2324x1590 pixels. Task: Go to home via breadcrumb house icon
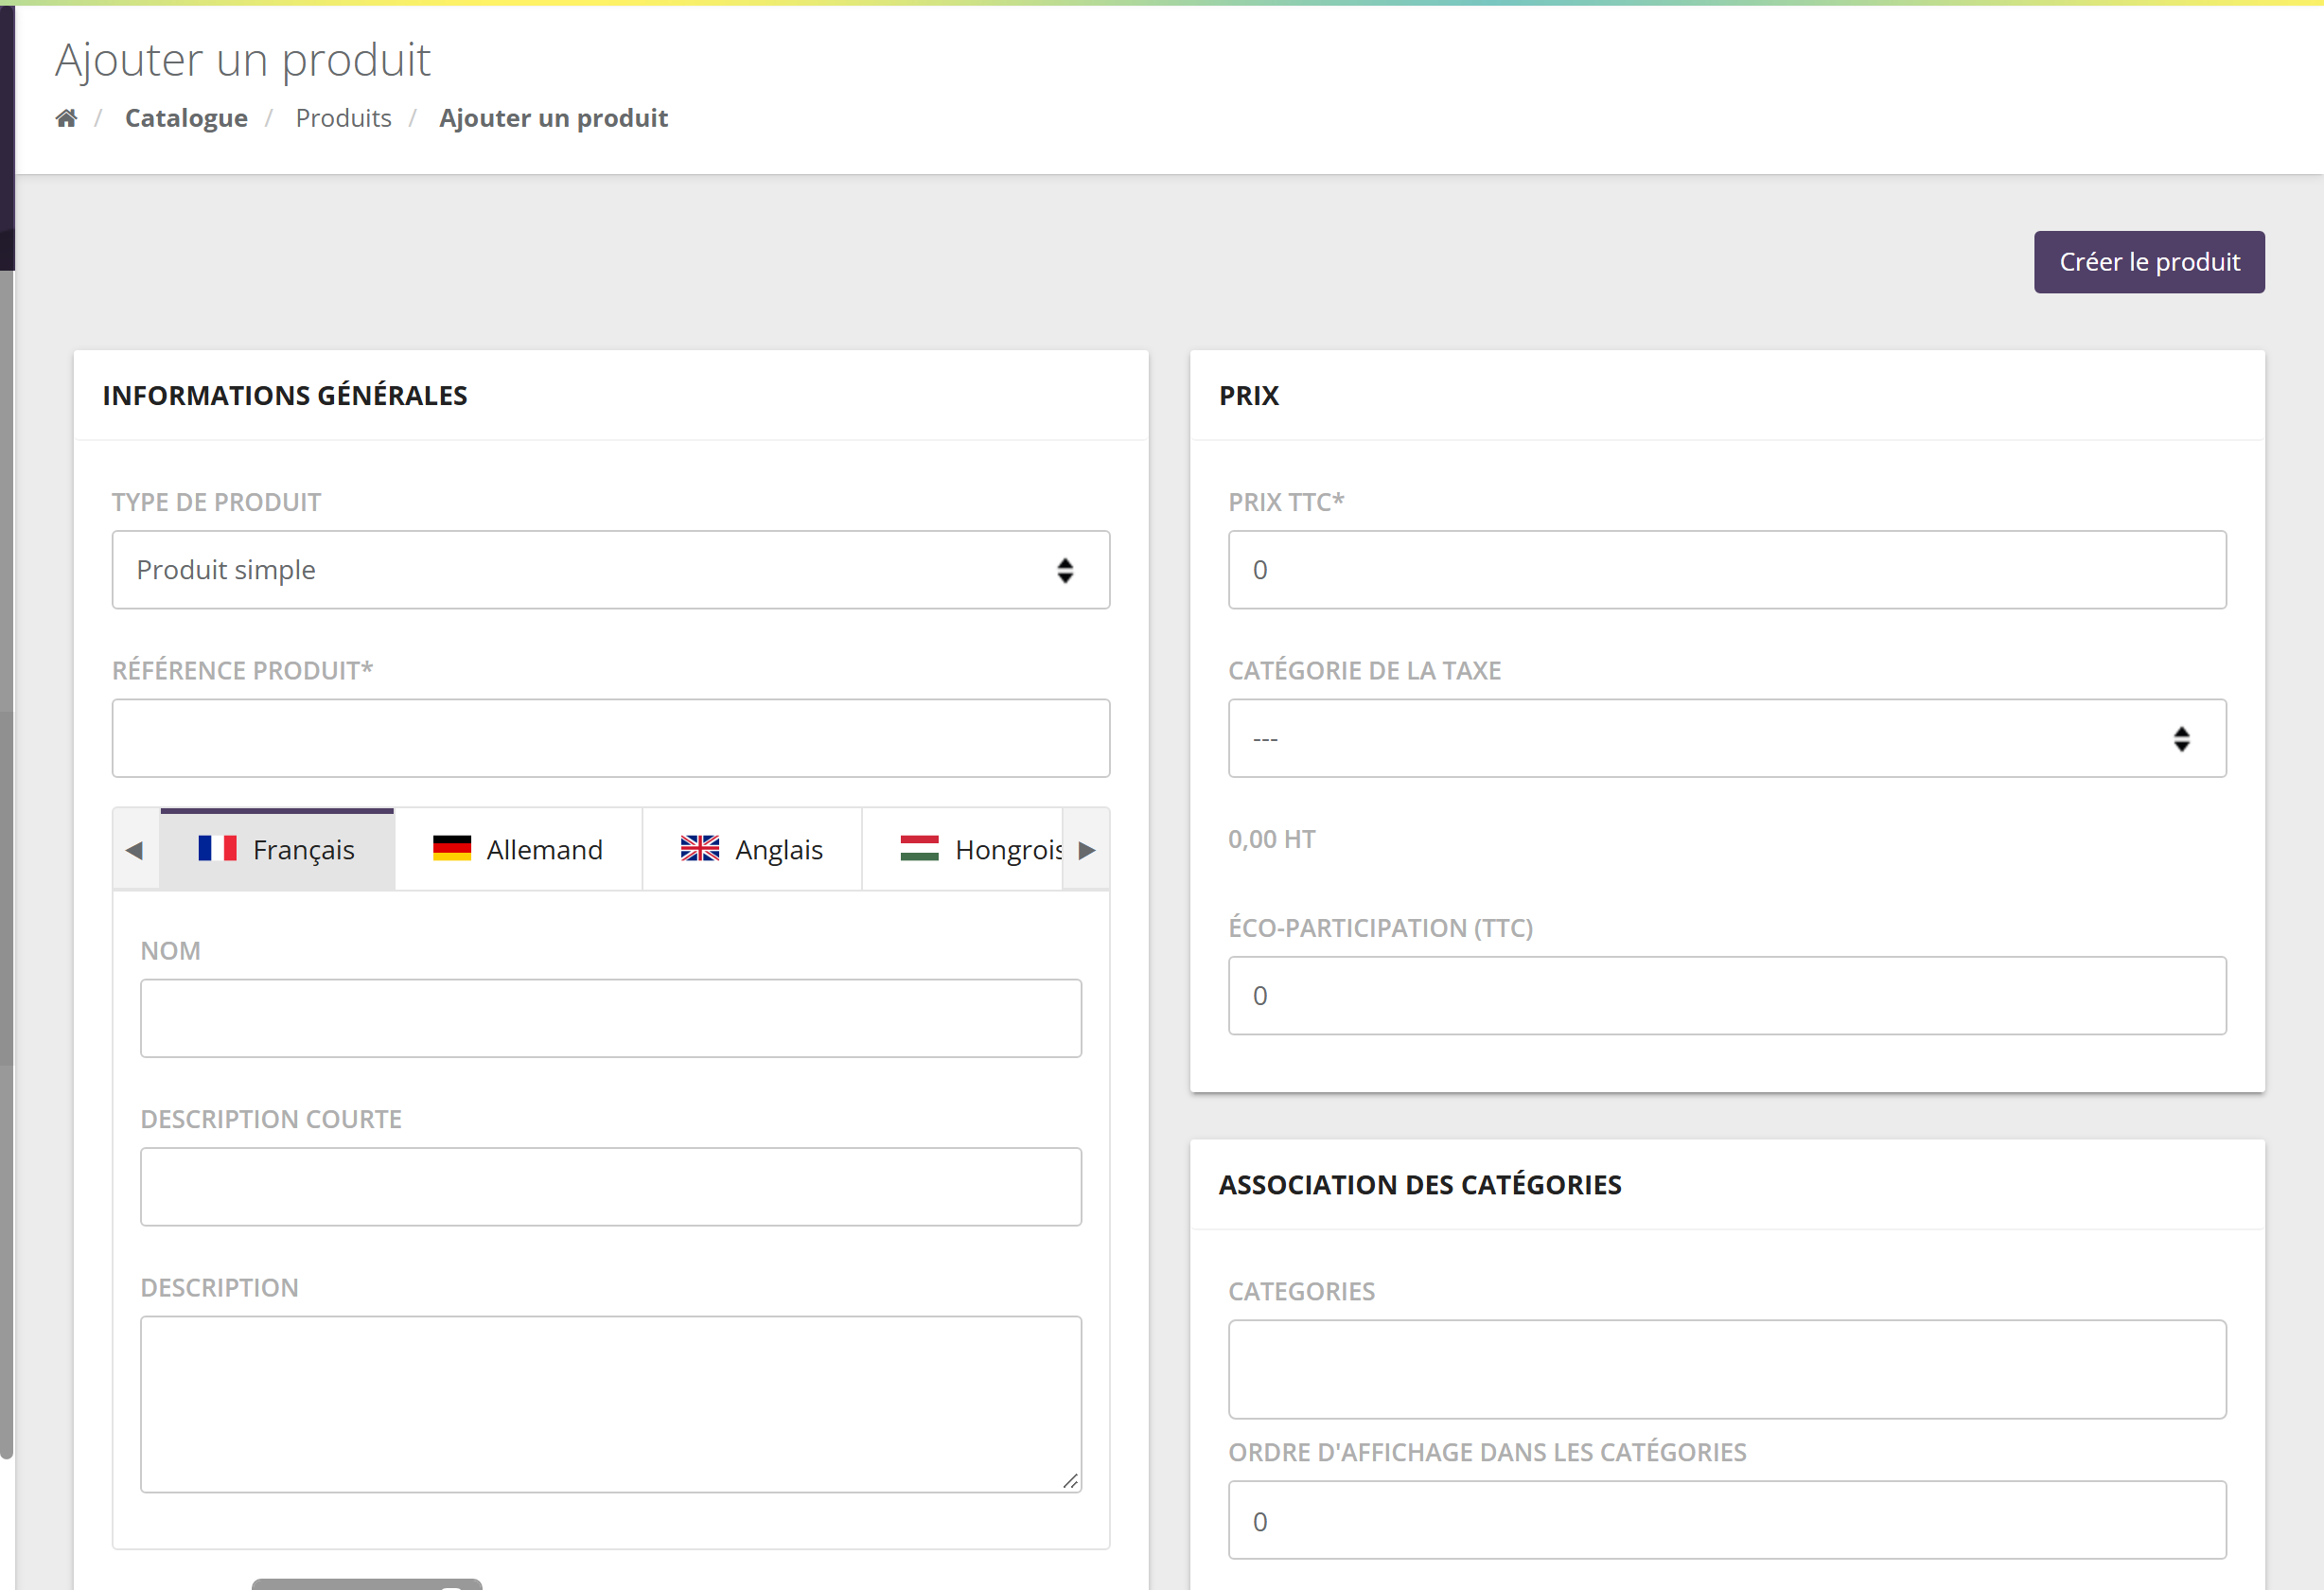[66, 118]
